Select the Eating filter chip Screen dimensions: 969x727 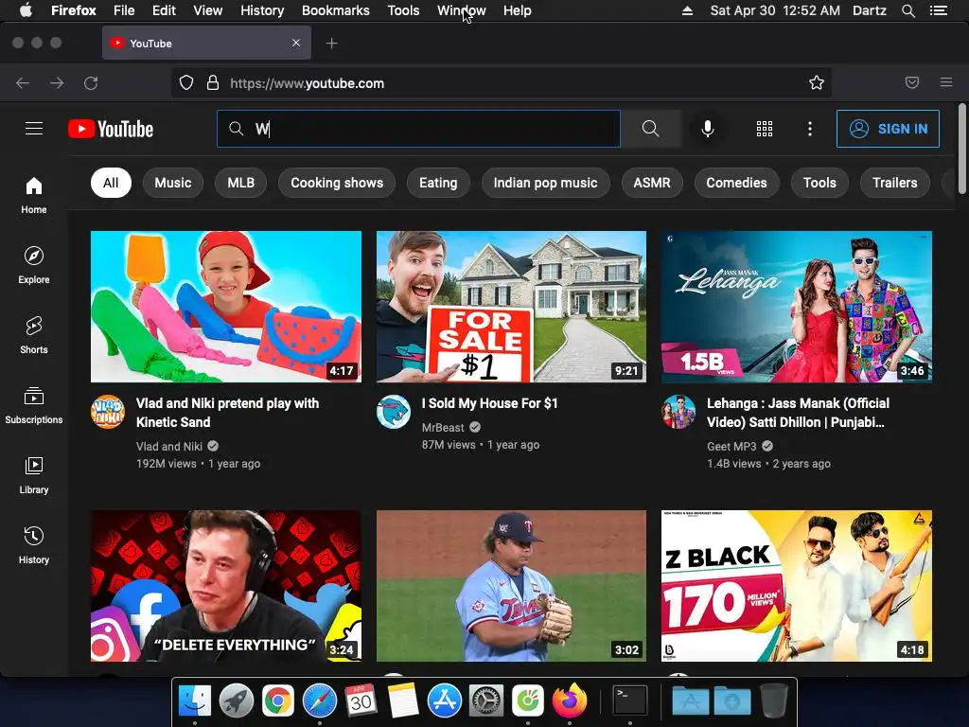438,183
